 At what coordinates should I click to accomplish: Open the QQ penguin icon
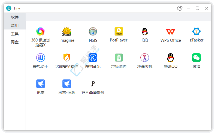[145, 31]
